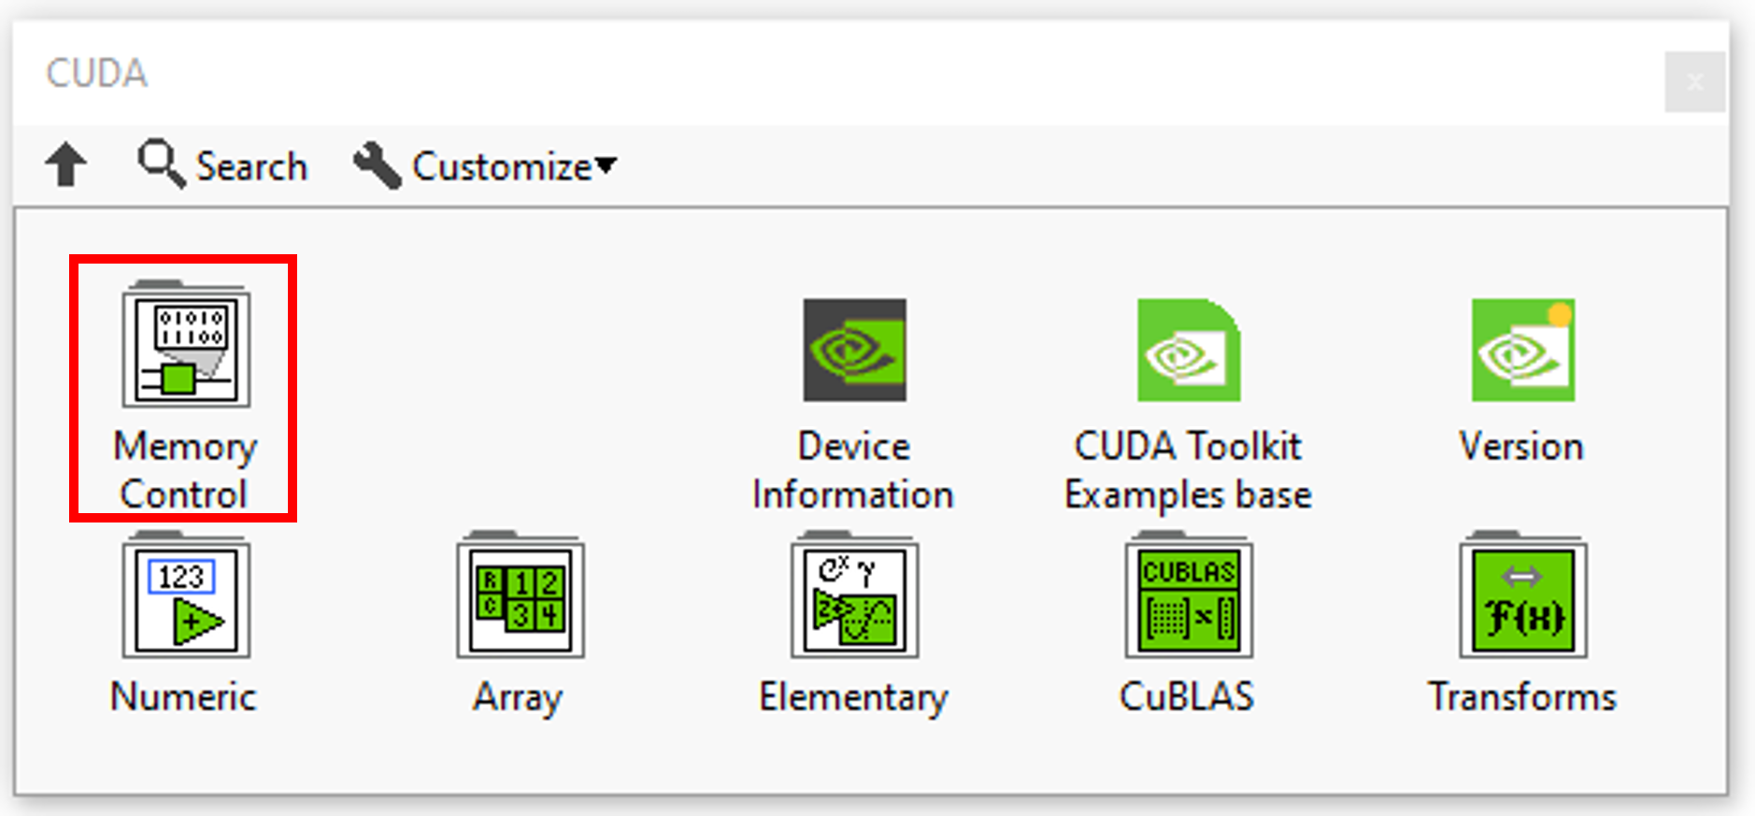The width and height of the screenshot is (1755, 816).
Task: Click the Search magnifying glass icon
Action: (x=161, y=165)
